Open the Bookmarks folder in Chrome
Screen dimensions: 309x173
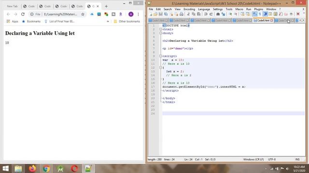(x=31, y=21)
